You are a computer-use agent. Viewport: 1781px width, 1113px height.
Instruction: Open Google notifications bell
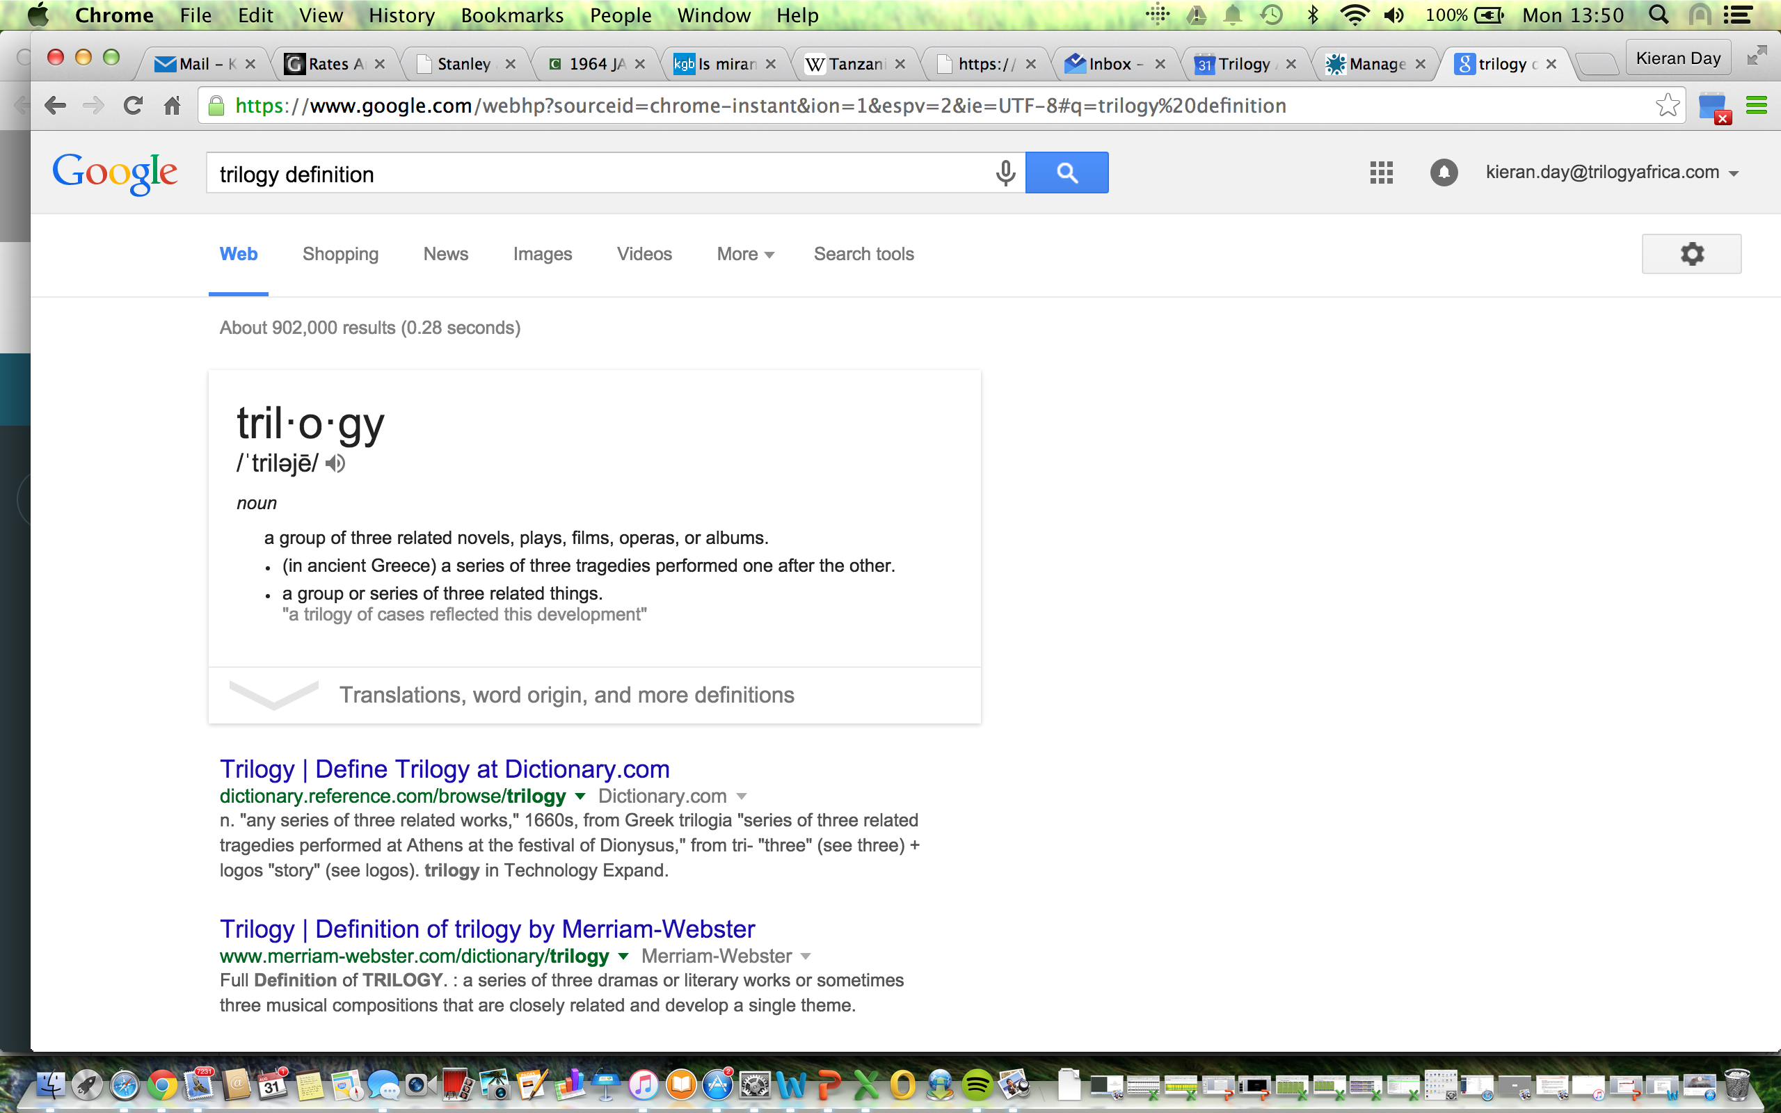(x=1443, y=173)
